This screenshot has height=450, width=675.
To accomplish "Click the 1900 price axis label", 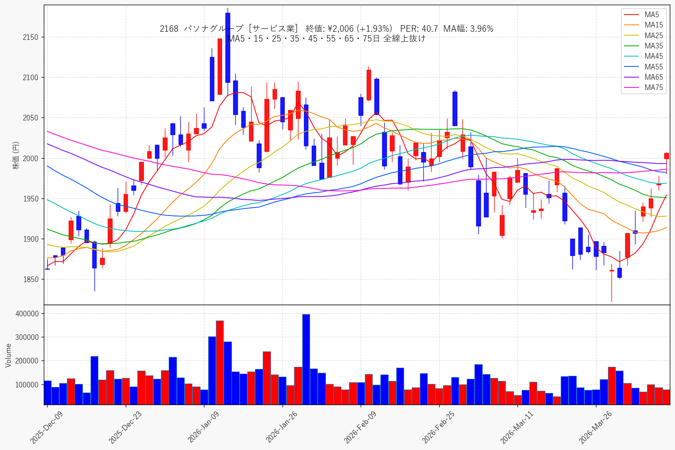I will 30,239.
